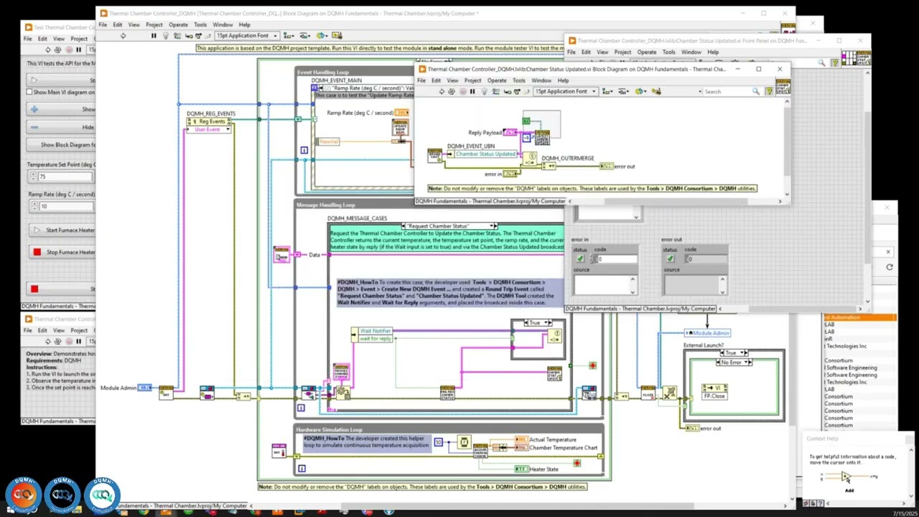Image resolution: width=919 pixels, height=517 pixels.
Task: Open the No Error case selector
Action: (734, 362)
